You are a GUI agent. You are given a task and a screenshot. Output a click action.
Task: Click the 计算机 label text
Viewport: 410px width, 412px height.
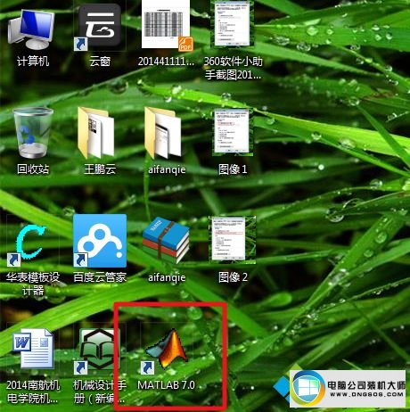coord(33,62)
